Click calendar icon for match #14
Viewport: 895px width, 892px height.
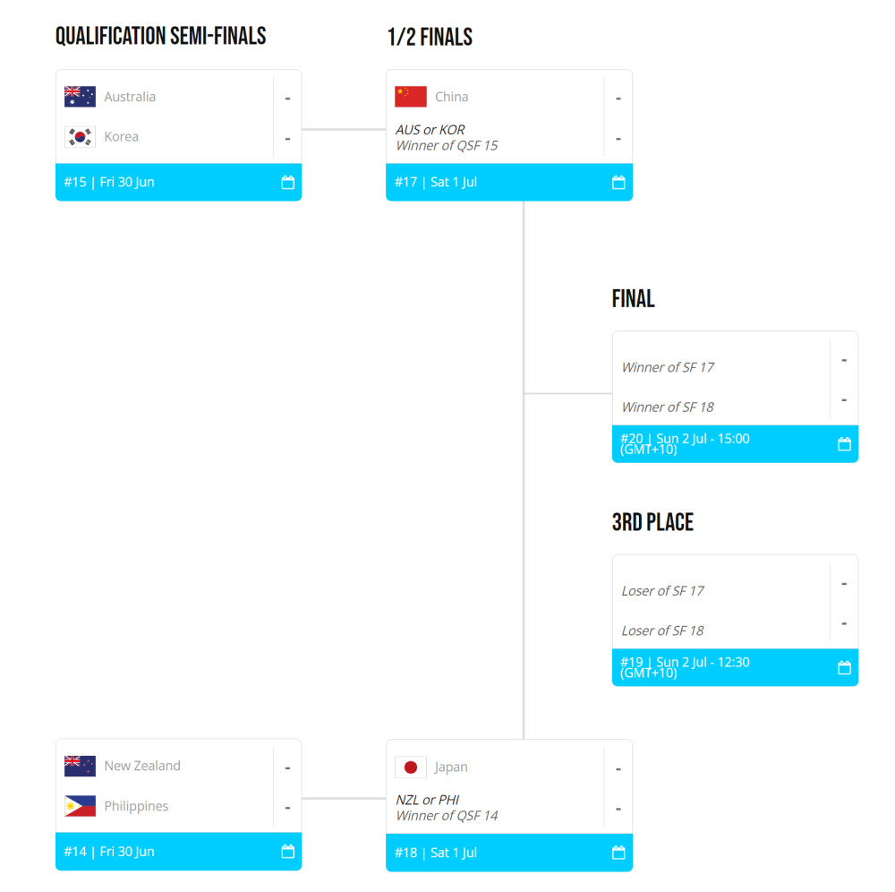coord(287,852)
